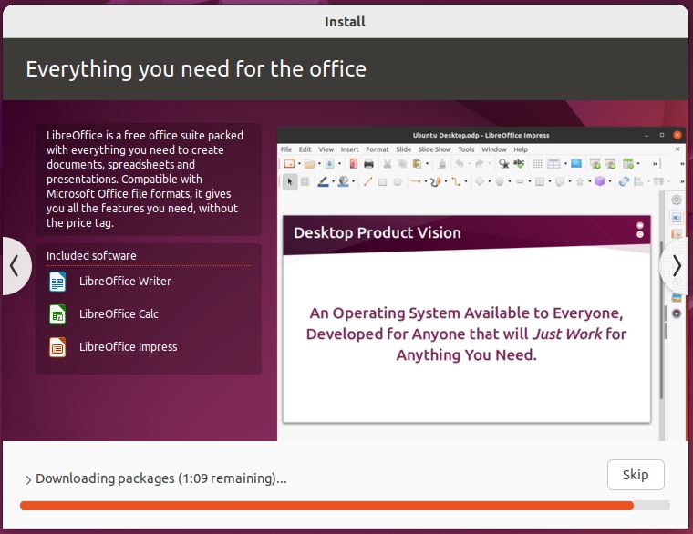Open the Format menu in Impress
The height and width of the screenshot is (534, 693).
(377, 149)
